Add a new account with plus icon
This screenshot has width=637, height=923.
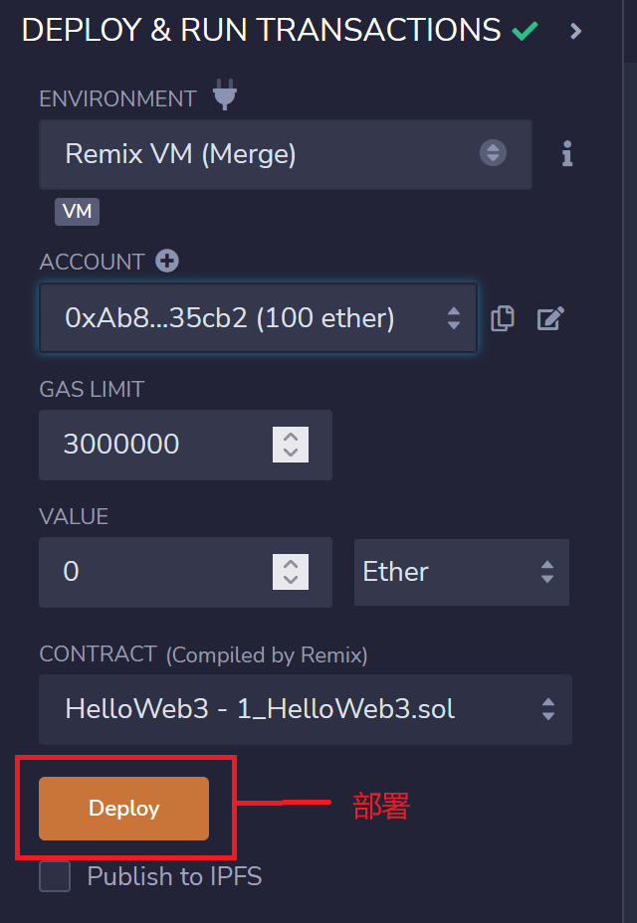click(x=167, y=262)
